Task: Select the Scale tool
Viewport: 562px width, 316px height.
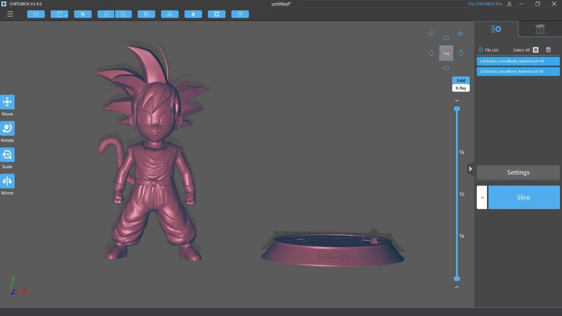Action: tap(7, 155)
